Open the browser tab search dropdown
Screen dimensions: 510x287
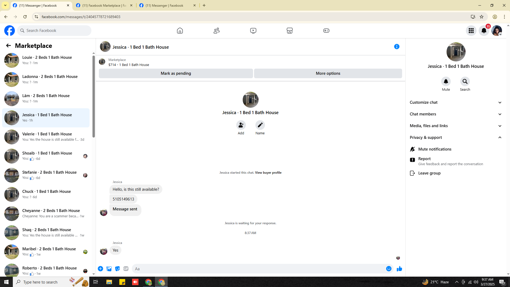(5, 5)
